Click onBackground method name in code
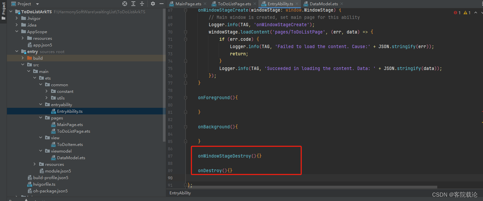 (x=214, y=127)
